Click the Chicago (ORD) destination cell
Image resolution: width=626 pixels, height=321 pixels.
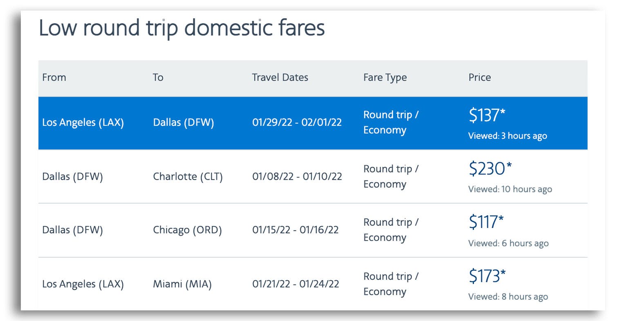[x=187, y=230]
